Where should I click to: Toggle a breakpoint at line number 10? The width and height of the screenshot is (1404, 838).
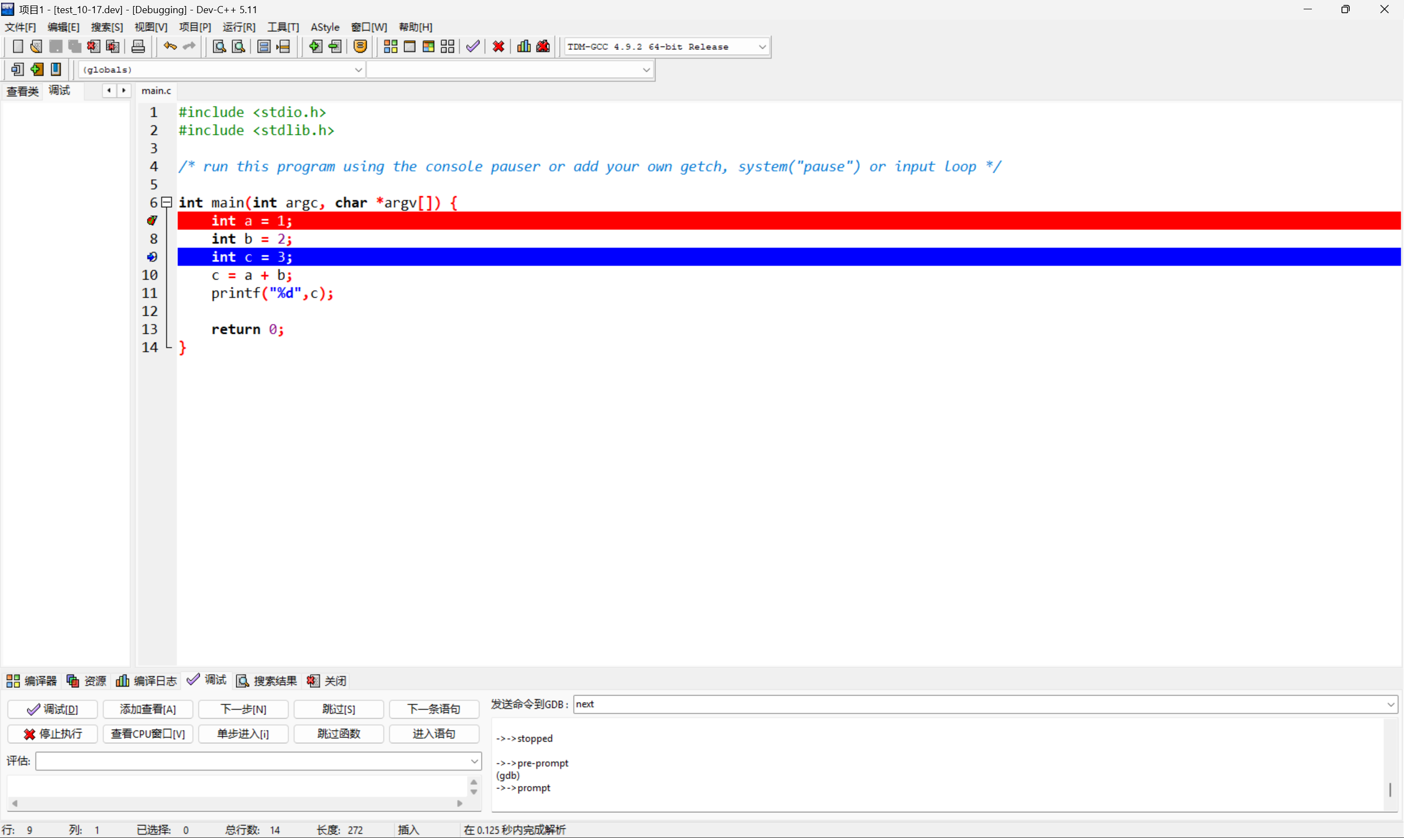(x=150, y=275)
